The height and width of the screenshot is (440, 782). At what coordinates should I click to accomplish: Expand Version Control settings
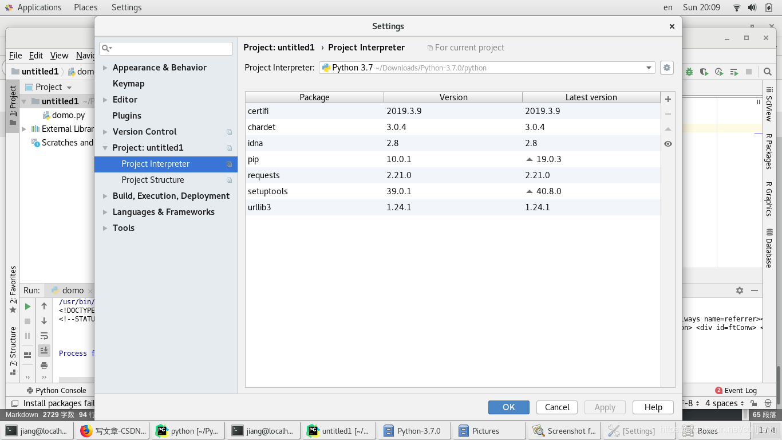[105, 132]
